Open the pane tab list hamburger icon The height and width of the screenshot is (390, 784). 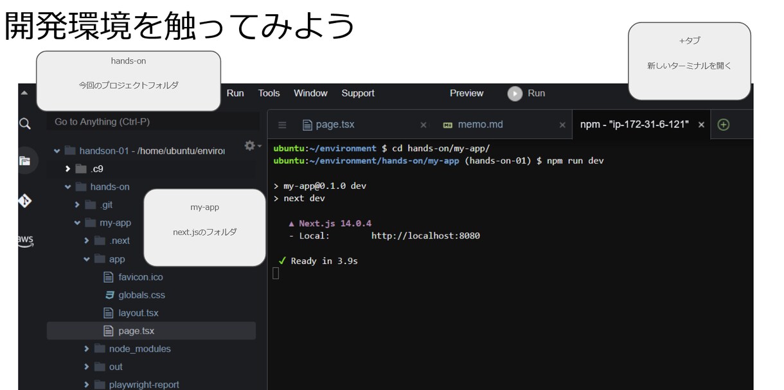[x=282, y=125]
